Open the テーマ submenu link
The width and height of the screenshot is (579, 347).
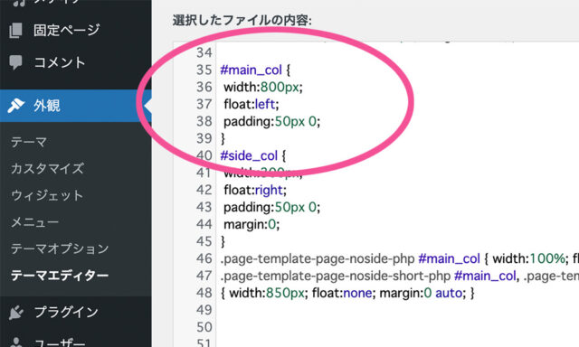[x=29, y=142]
